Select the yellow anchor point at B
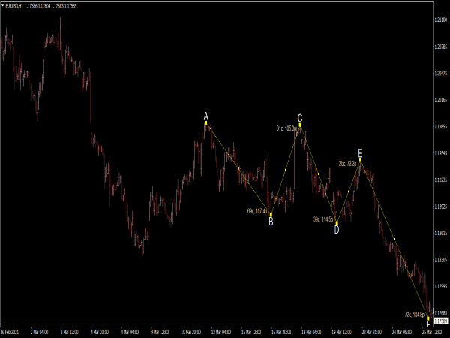The height and width of the screenshot is (338, 450). point(271,214)
